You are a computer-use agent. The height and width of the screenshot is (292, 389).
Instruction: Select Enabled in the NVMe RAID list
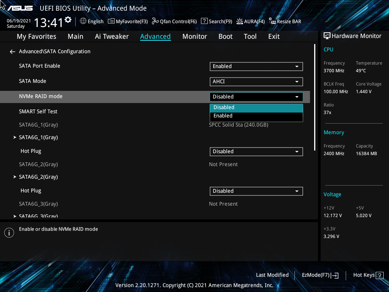coord(256,116)
